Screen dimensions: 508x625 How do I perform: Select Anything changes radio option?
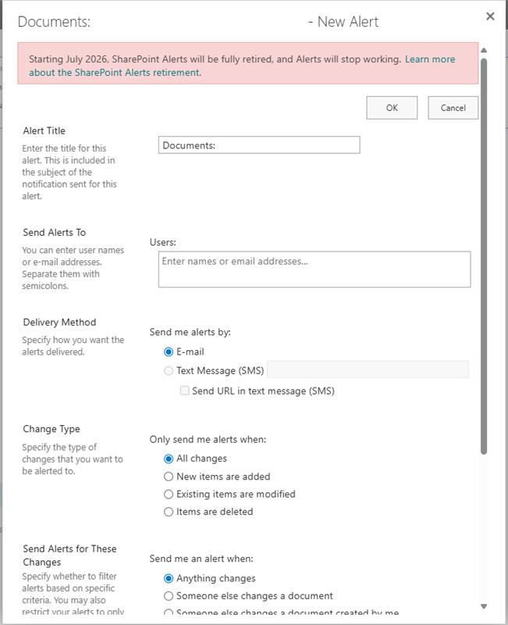tap(169, 578)
